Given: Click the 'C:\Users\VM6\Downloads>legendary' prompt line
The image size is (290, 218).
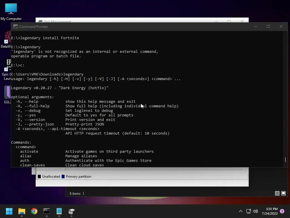Looking at the screenshot, I should pos(47,74).
